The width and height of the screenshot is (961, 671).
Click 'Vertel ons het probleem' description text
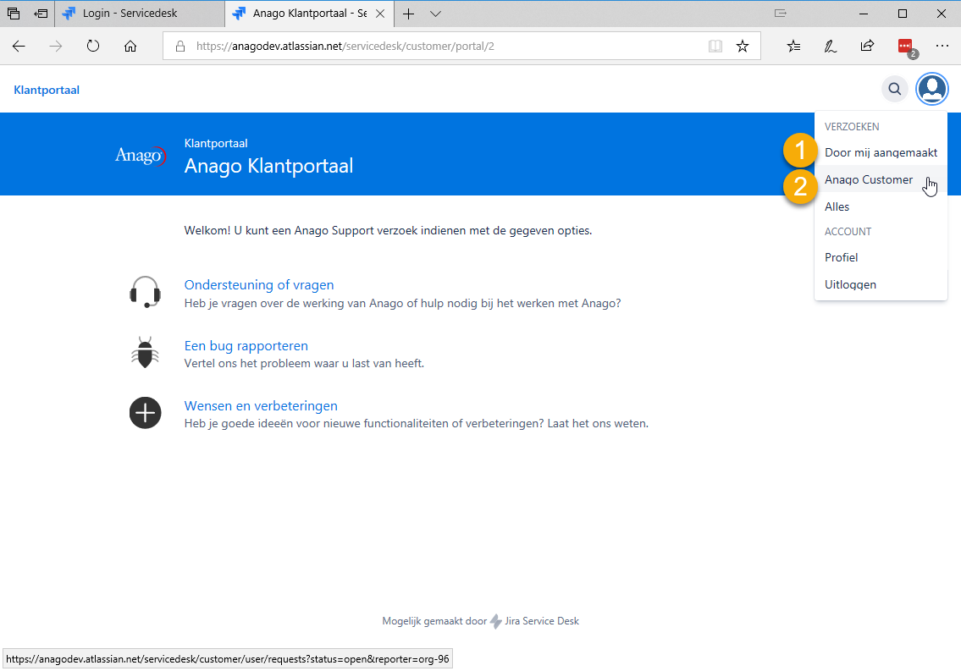click(x=304, y=363)
